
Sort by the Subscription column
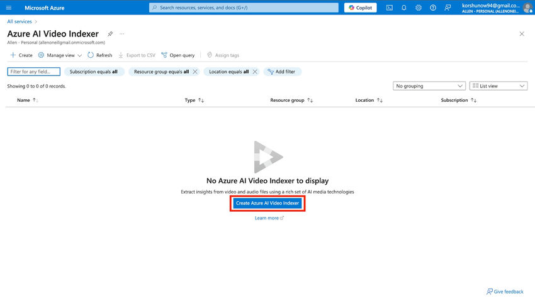459,100
